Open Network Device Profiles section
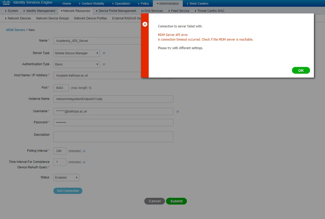 [91, 18]
